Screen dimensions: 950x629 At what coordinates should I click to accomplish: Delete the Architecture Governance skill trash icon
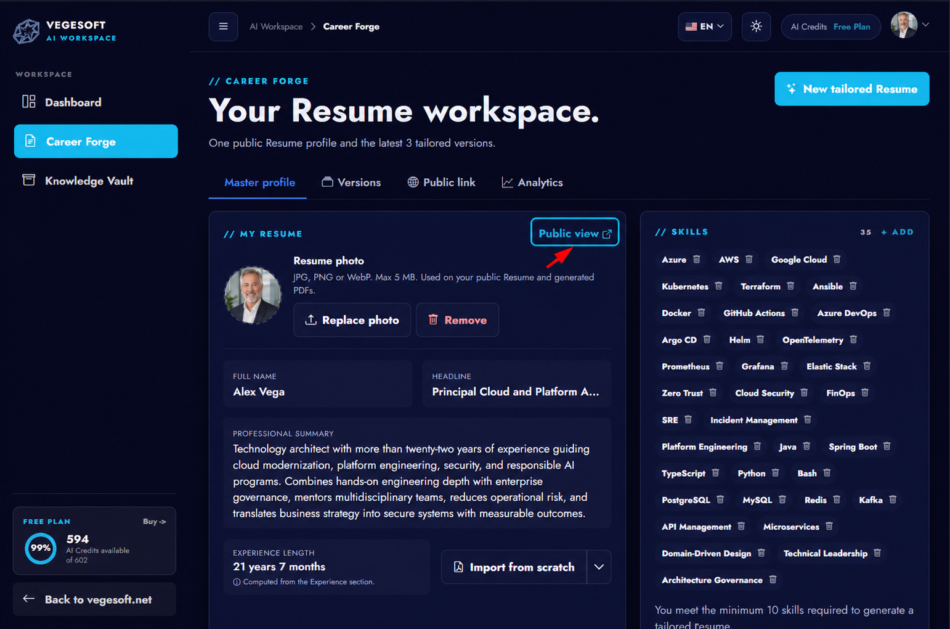coord(773,580)
